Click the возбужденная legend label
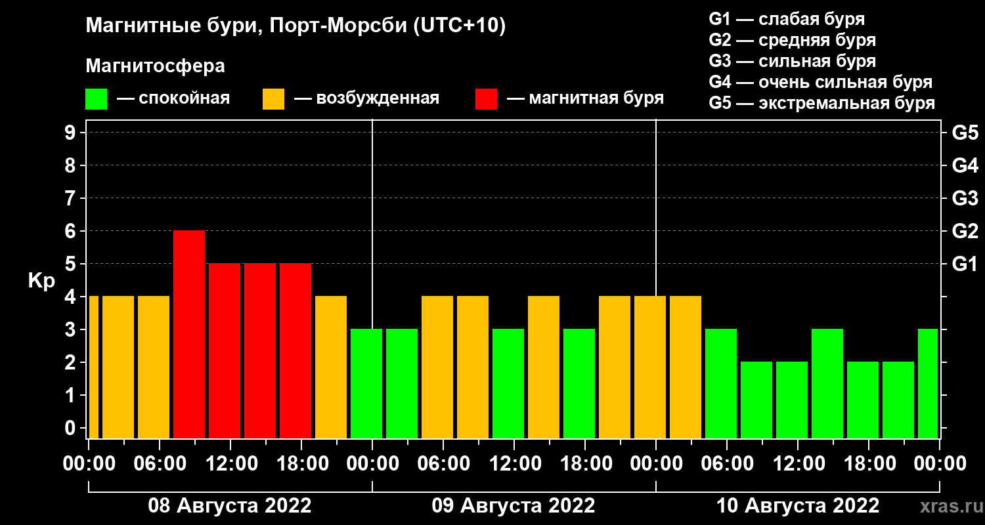This screenshot has height=525, width=985. (x=378, y=98)
